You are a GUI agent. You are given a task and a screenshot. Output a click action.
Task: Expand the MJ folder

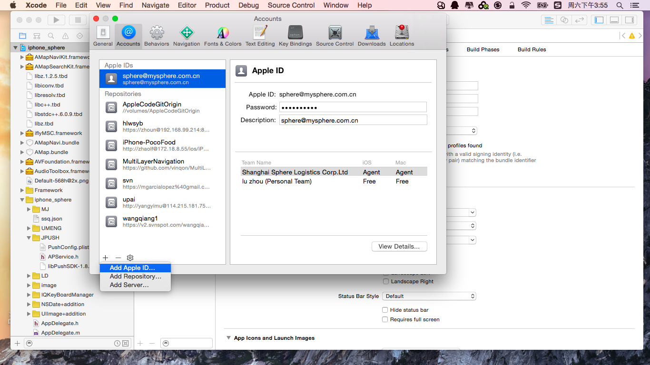[29, 209]
